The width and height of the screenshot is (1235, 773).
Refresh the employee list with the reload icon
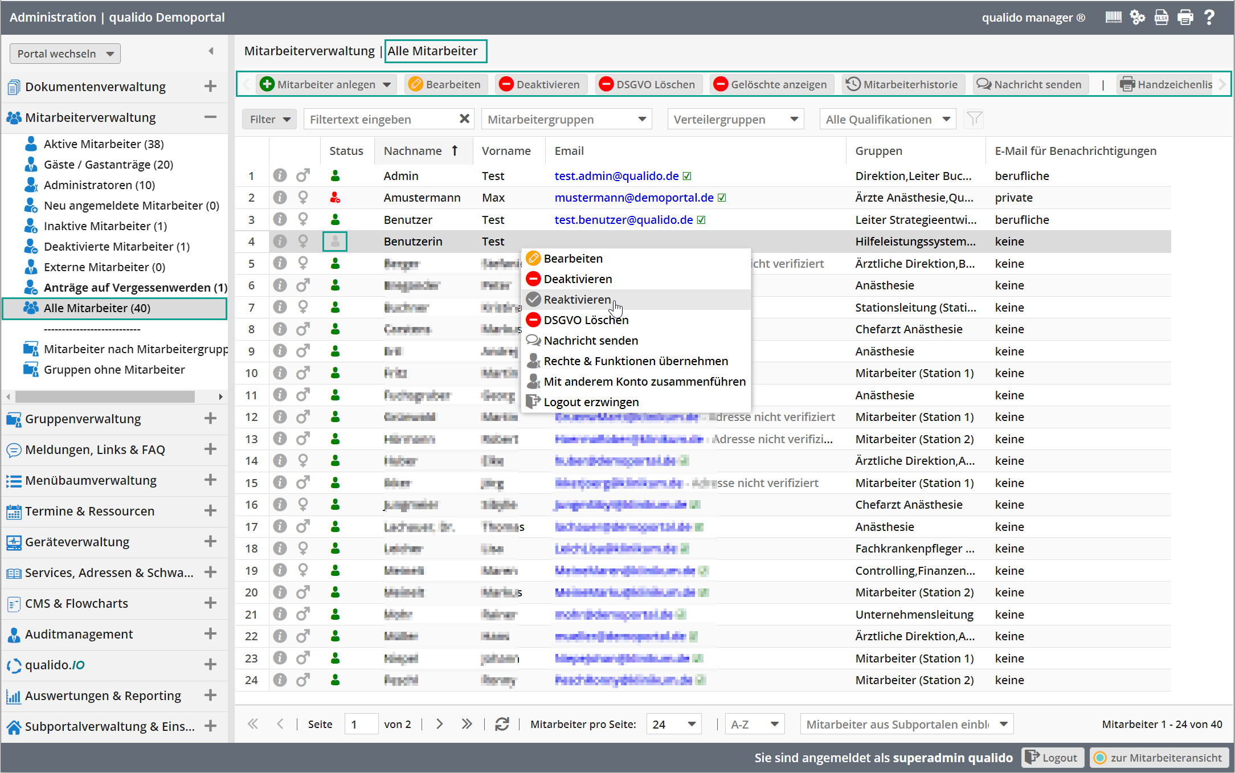(502, 724)
